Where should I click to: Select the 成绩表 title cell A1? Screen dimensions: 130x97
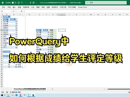point(6,17)
